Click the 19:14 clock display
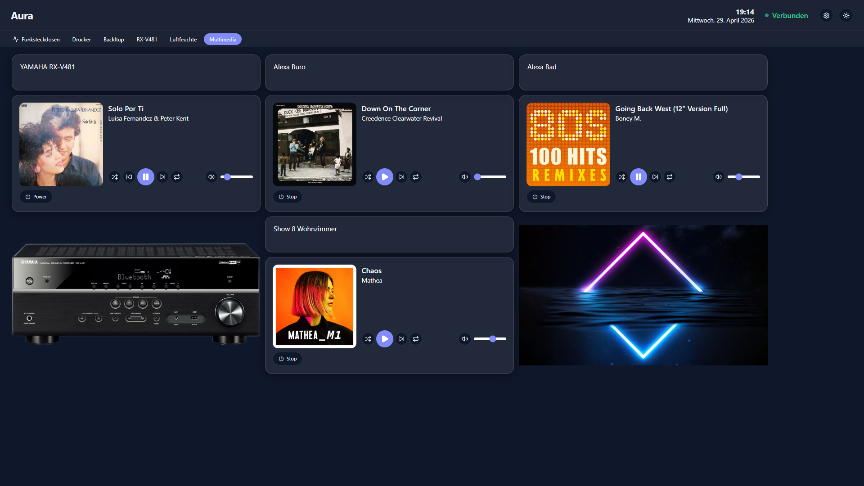This screenshot has width=864, height=486. pos(745,12)
